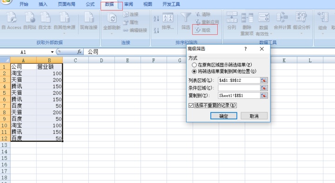Click the 营业额 header cell
The image size is (335, 183).
[49, 67]
